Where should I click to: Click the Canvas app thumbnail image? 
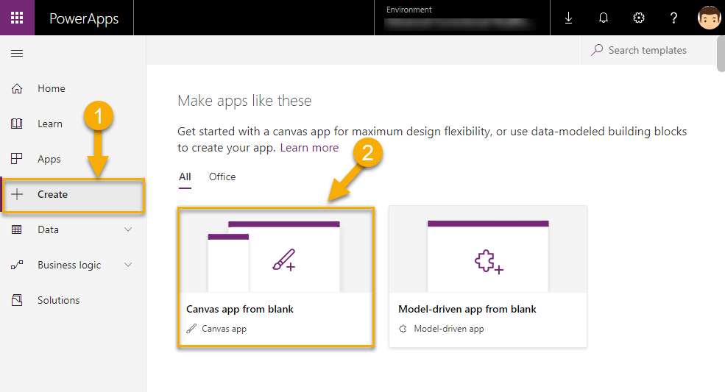click(275, 251)
